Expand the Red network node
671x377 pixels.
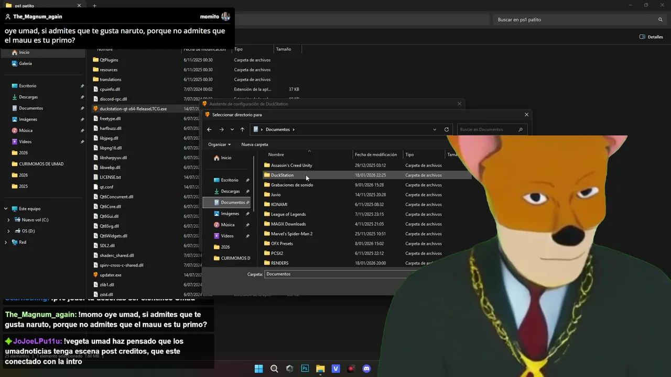(6, 242)
